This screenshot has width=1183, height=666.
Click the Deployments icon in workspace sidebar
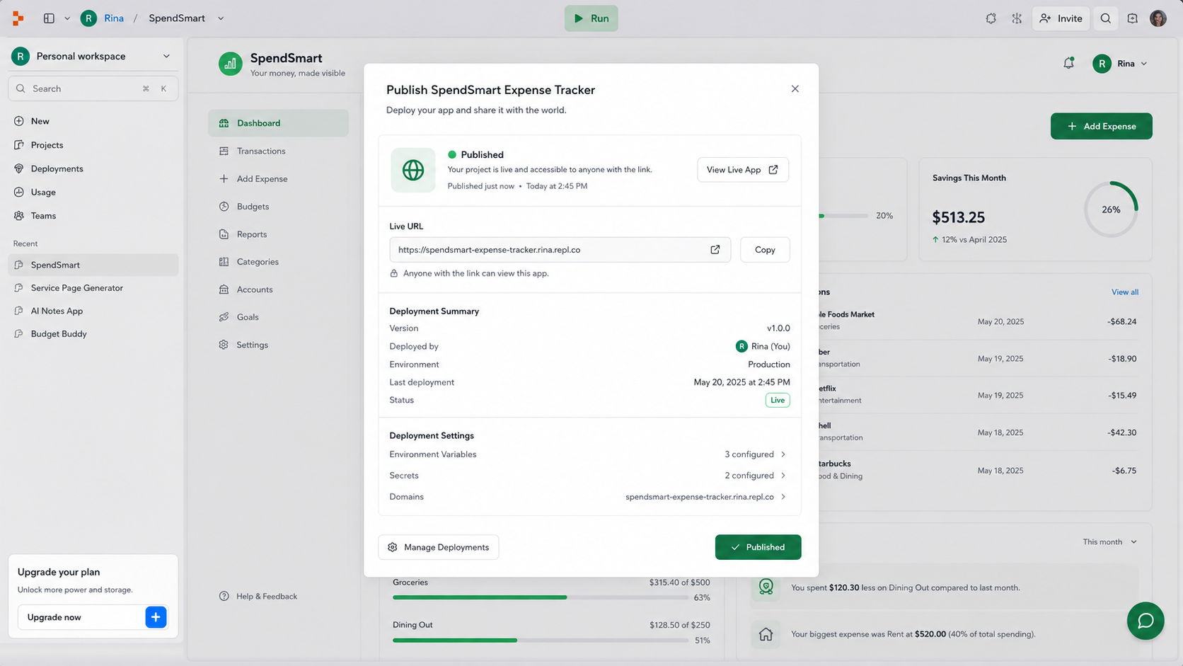click(19, 168)
